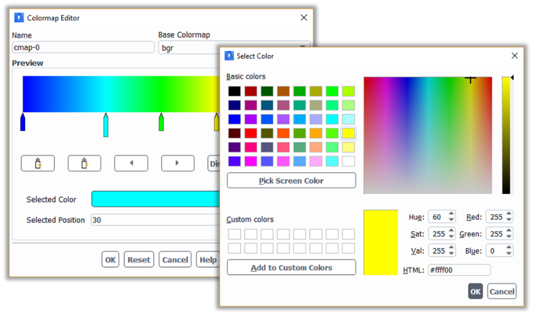The height and width of the screenshot is (315, 533).
Task: Select the yellow gradient marker
Action: pyautogui.click(x=216, y=122)
